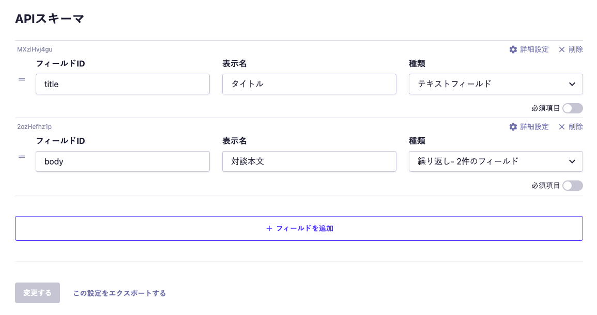This screenshot has height=315, width=597.
Task: Click the X delete icon for title field
Action: click(562, 49)
